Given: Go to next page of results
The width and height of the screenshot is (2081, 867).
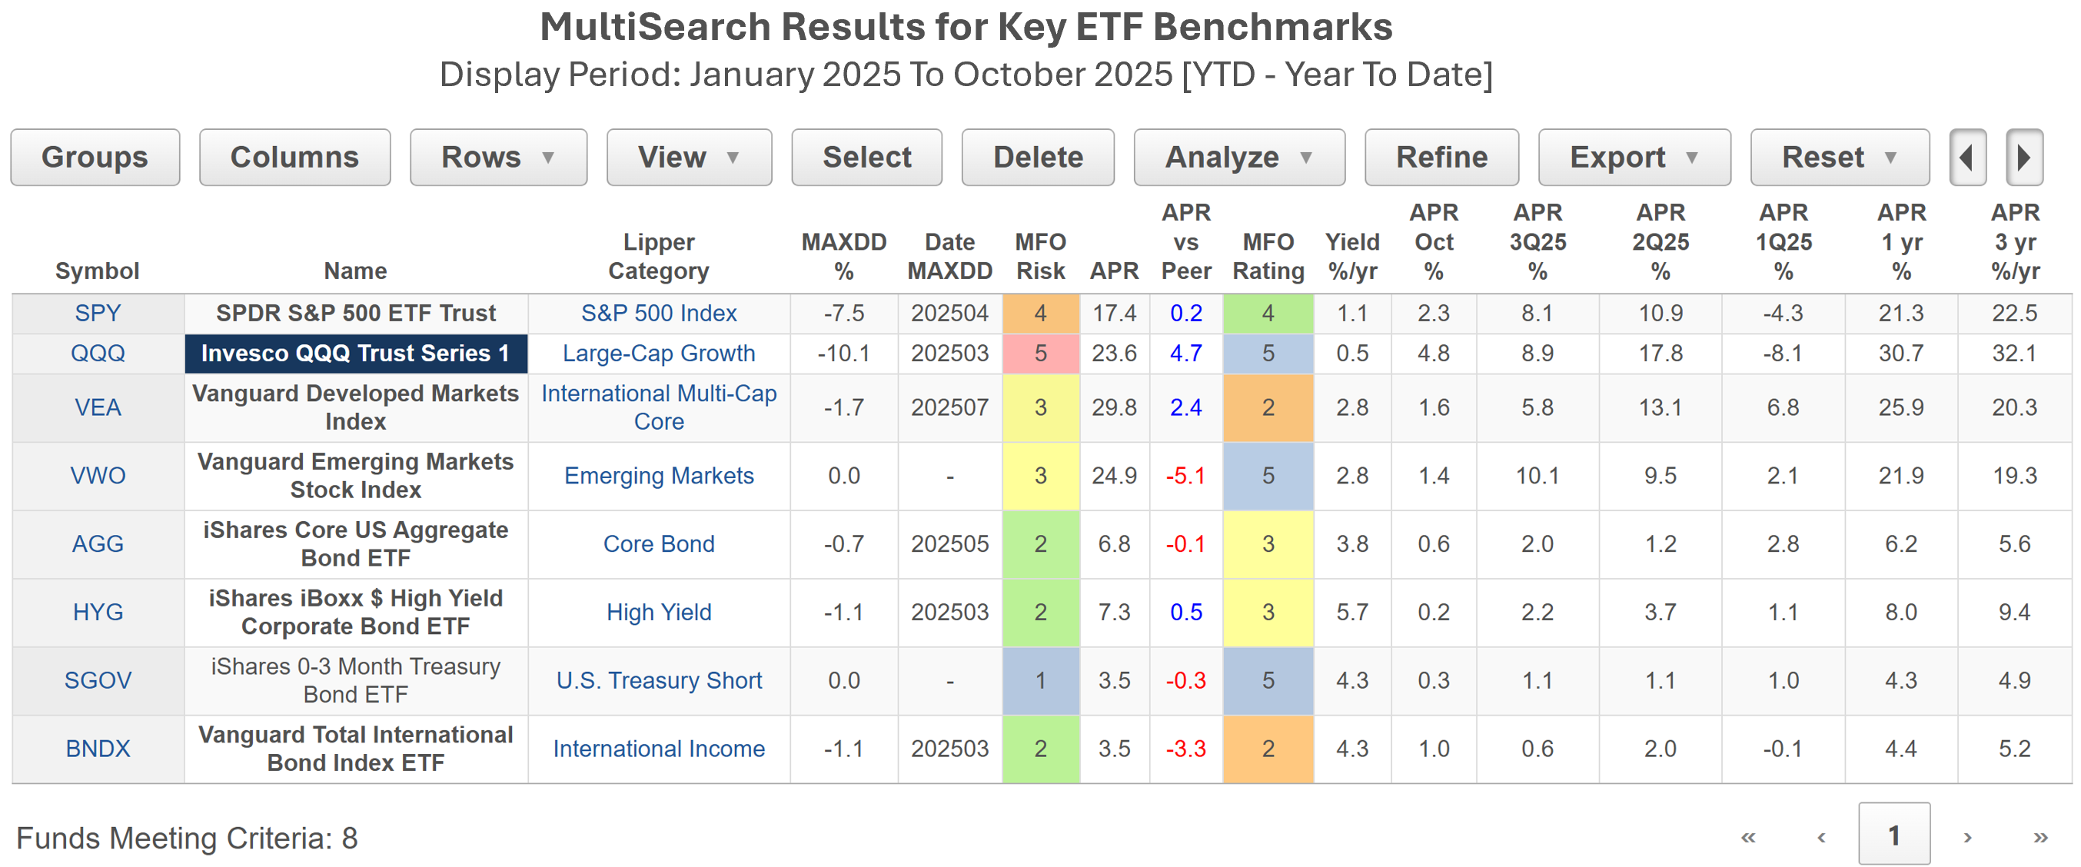Looking at the screenshot, I should point(1968,836).
